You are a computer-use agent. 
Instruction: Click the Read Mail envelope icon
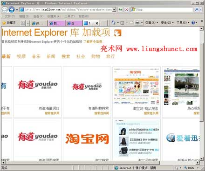(x=131, y=23)
